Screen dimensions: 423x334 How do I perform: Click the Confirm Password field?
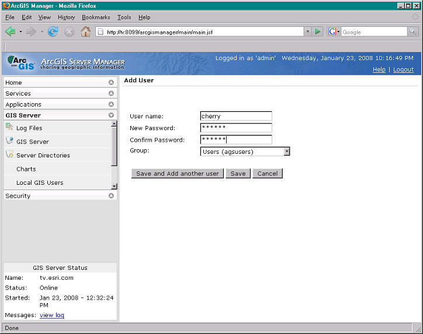point(236,139)
